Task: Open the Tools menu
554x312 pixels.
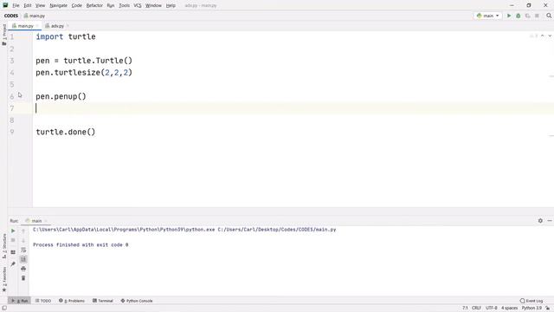Action: tap(124, 5)
